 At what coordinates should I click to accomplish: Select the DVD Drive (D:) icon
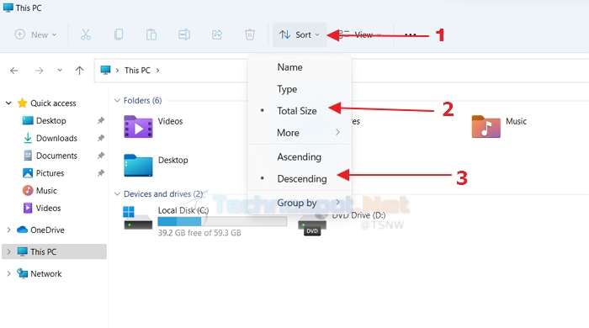point(312,225)
